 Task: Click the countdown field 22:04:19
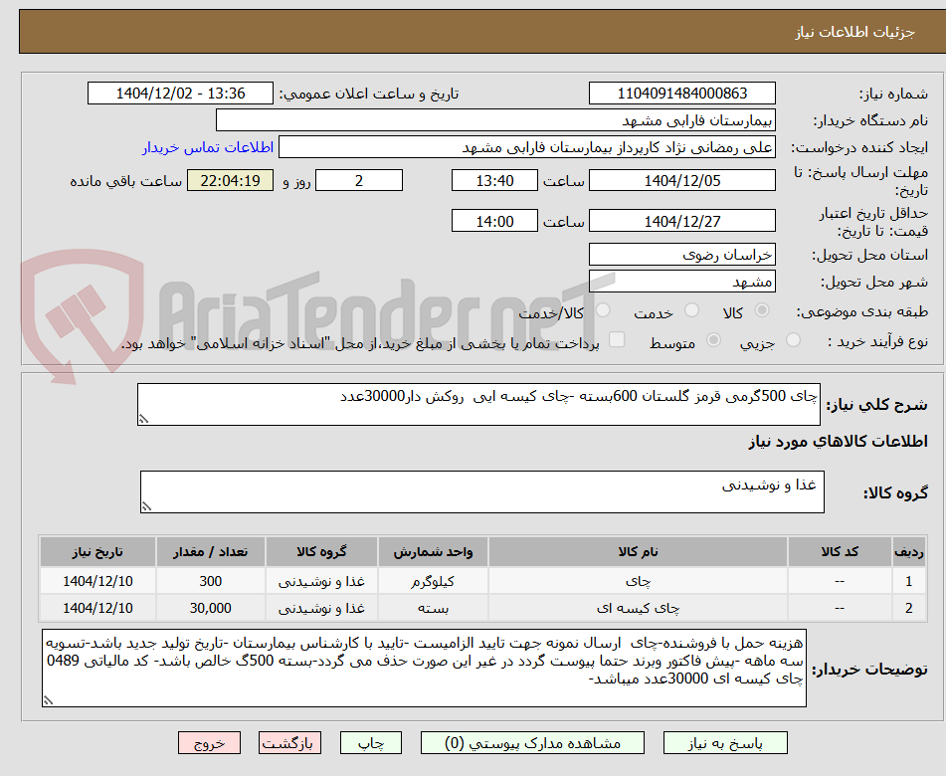pyautogui.click(x=230, y=180)
